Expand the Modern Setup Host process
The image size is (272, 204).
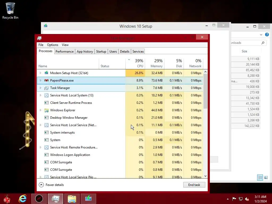(40, 73)
